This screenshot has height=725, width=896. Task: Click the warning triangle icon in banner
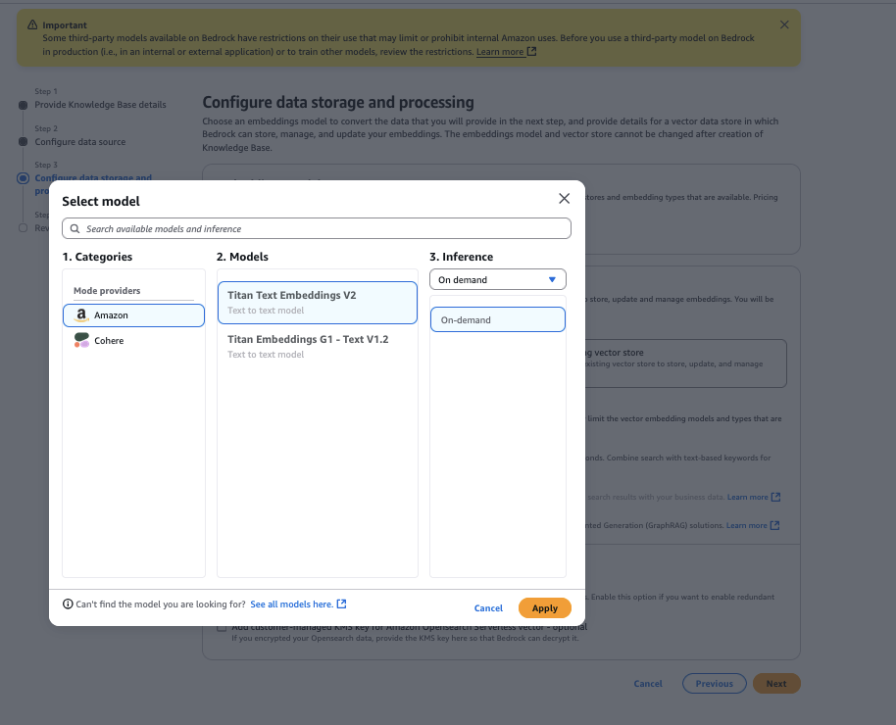click(x=31, y=24)
